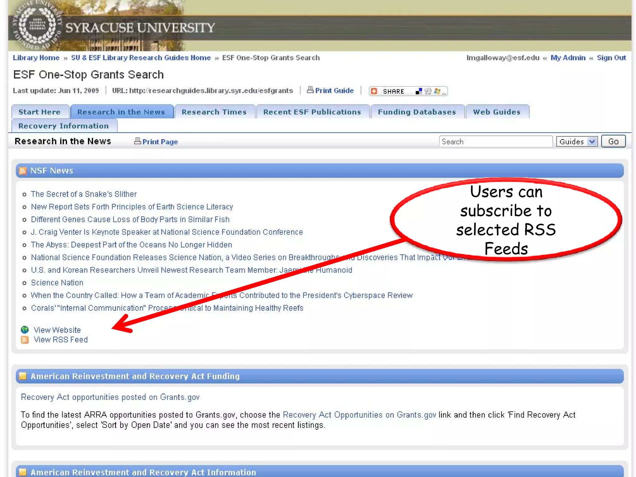
Task: Click the printer icon beside Print Guide
Action: (x=310, y=90)
